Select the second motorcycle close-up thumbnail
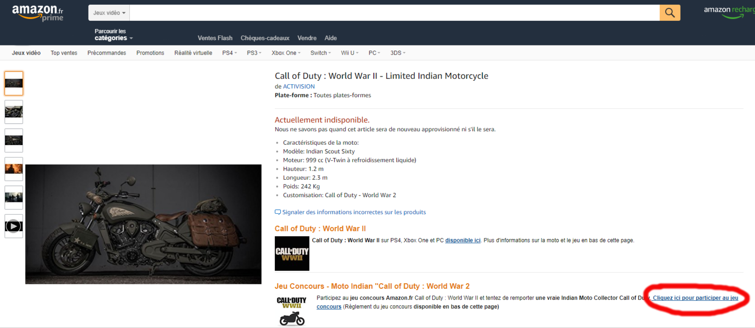 pos(14,112)
